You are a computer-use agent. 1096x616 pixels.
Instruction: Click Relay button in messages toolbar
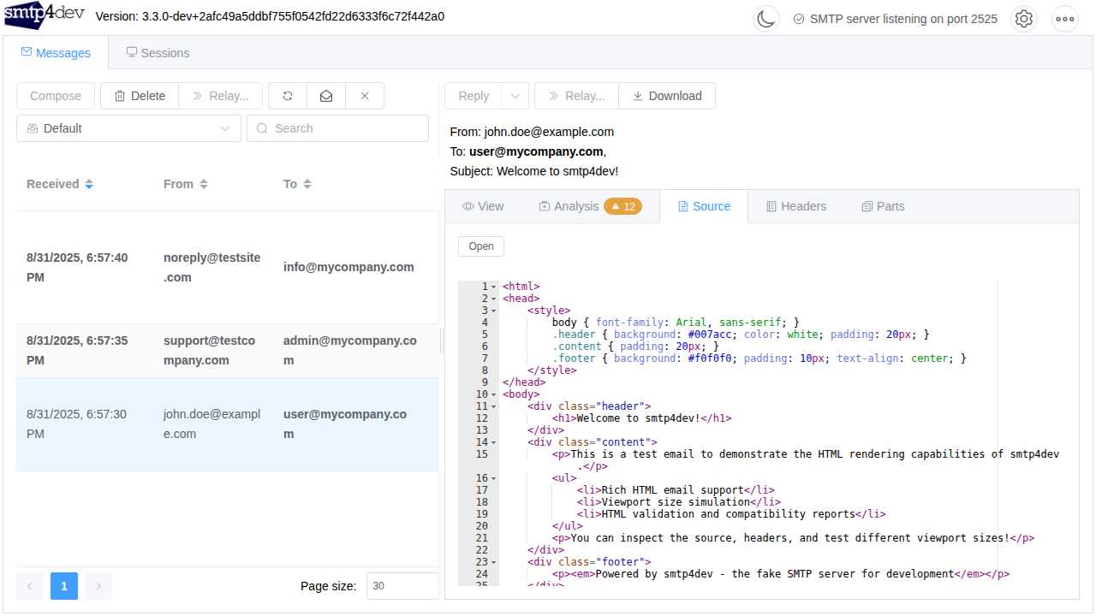pyautogui.click(x=220, y=96)
